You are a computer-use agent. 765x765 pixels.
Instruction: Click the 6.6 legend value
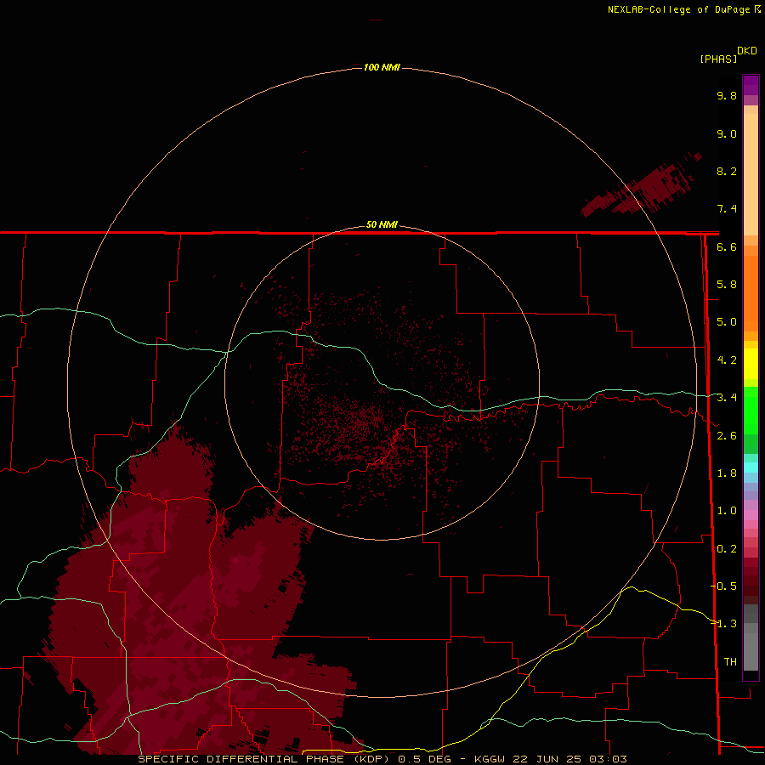727,246
